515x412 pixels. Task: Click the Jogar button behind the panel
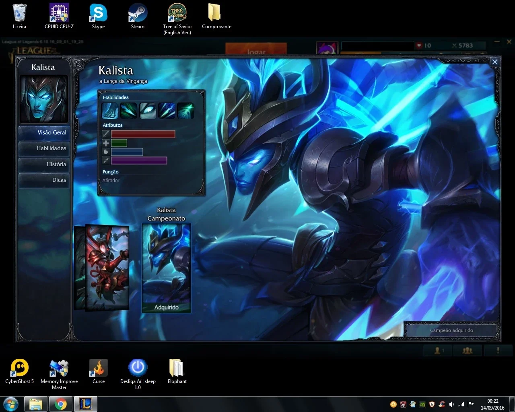pos(256,49)
